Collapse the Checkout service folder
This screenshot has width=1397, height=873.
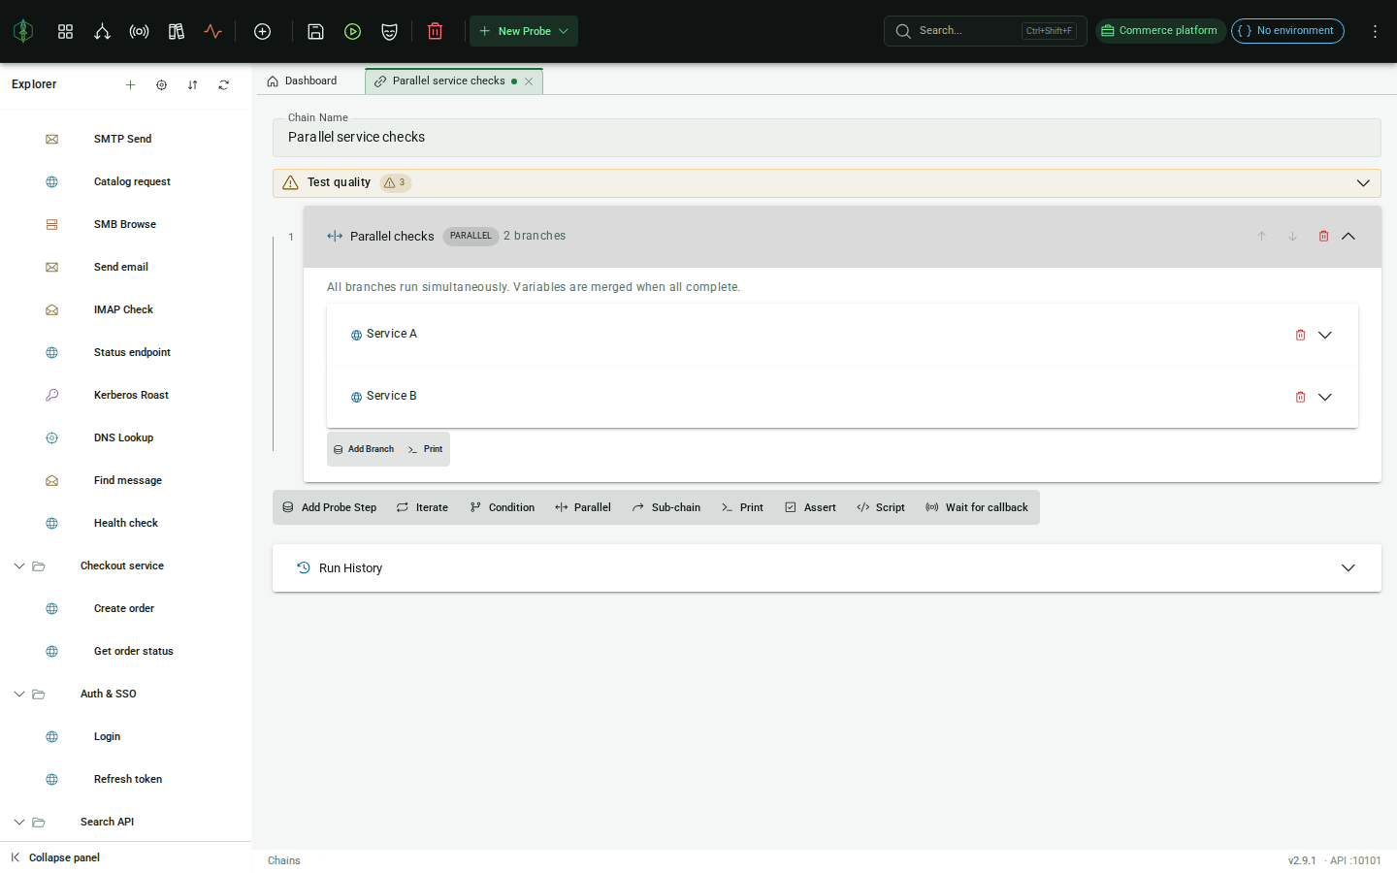click(19, 566)
